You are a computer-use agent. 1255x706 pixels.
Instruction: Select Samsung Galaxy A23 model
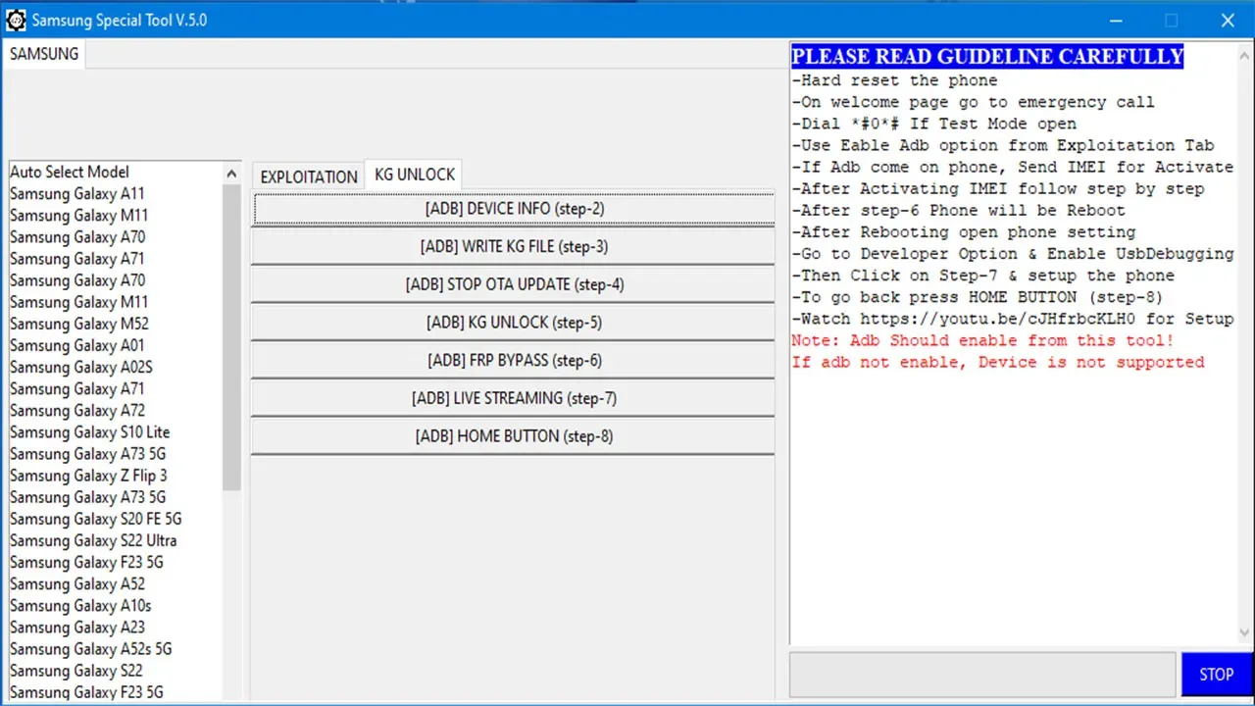click(76, 627)
